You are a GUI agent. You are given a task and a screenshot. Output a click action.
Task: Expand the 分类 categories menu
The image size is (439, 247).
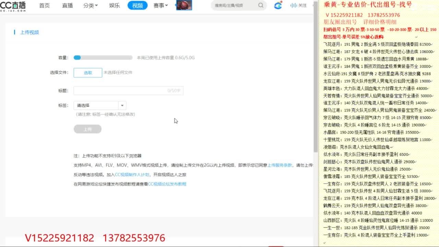(90, 5)
